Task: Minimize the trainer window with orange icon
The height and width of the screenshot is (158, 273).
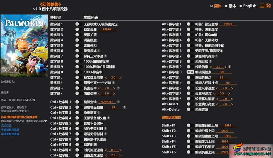Action: point(262,6)
